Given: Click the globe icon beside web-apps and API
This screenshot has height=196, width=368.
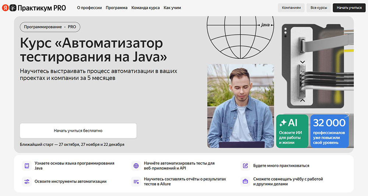Looking at the screenshot, I should point(136,166).
